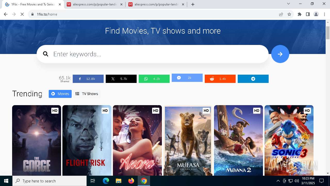Open the notification center

(321, 181)
